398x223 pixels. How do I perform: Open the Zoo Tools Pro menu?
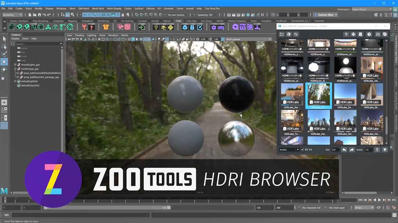(212, 8)
